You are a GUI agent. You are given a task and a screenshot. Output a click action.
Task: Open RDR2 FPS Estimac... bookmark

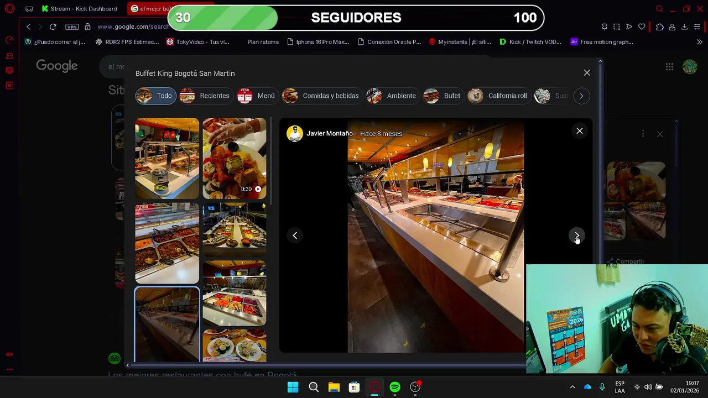(x=127, y=42)
